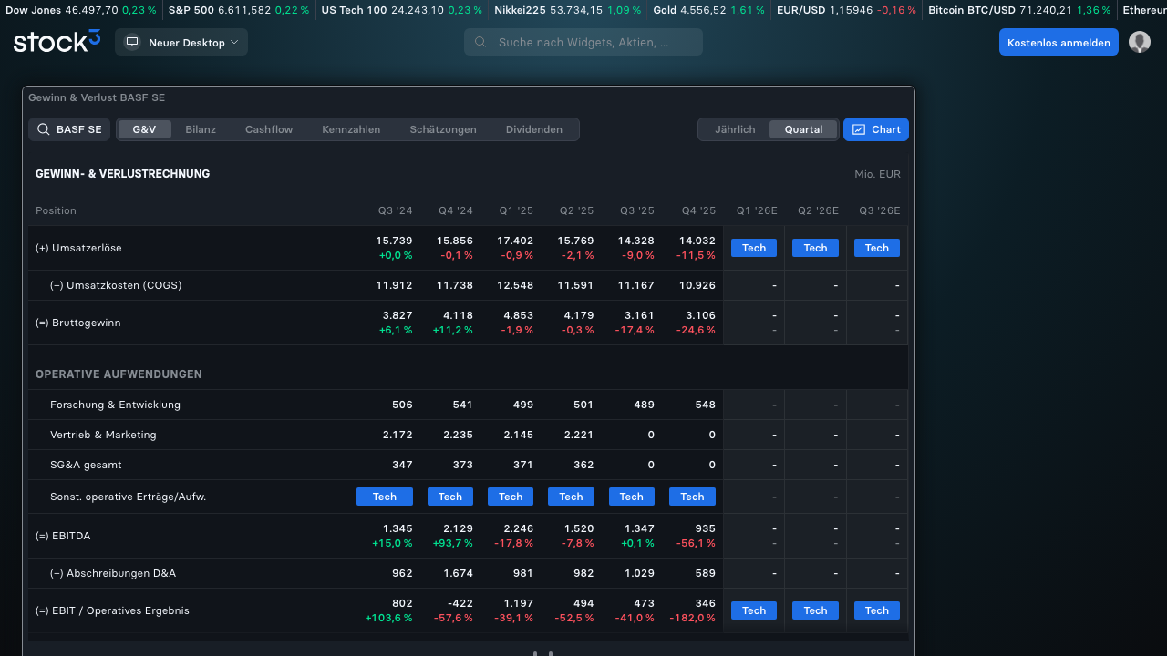Screen dimensions: 1167x656
Task: Click Tech badge in EBIT row Q3 '26E
Action: pos(877,610)
